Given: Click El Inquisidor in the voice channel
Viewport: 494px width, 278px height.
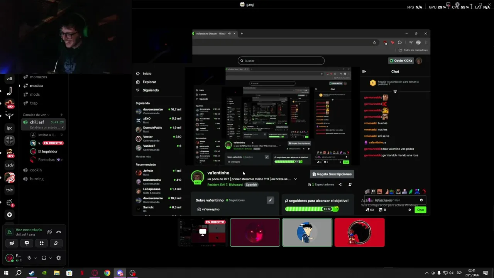Looking at the screenshot, I should coord(48,151).
